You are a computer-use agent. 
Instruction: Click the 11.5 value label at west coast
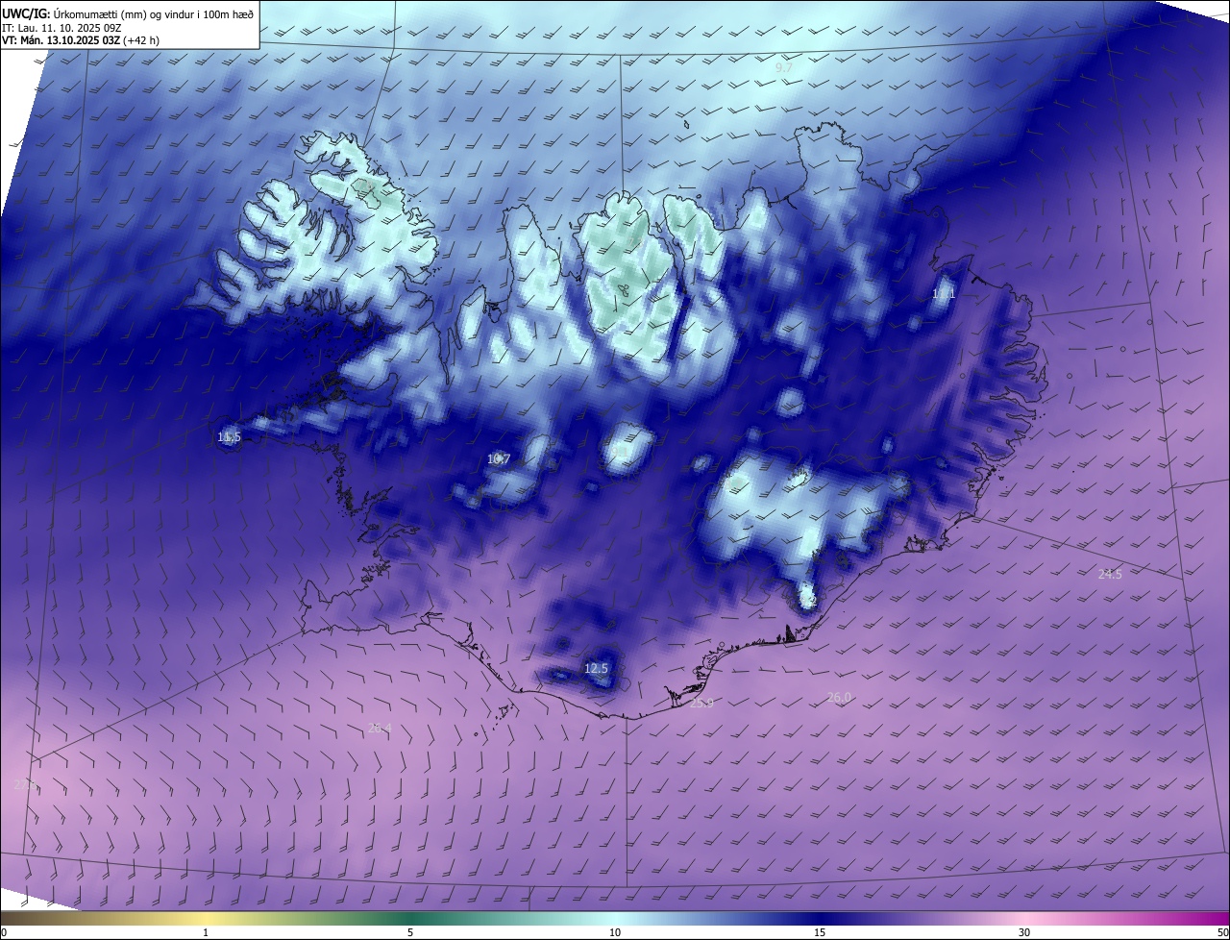pos(229,437)
